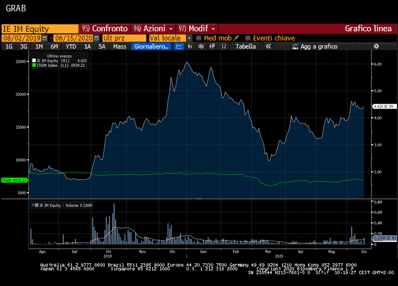Viewport: 398px width, 286px height.
Task: Switch to YTD range tab
Action: click(70, 46)
